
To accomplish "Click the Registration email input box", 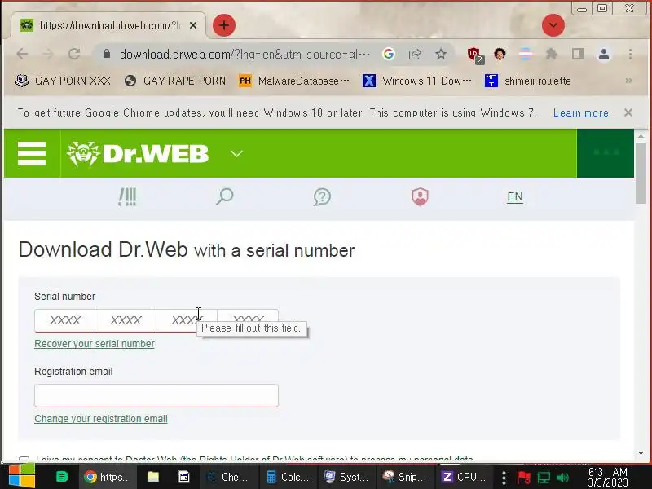I will click(156, 395).
